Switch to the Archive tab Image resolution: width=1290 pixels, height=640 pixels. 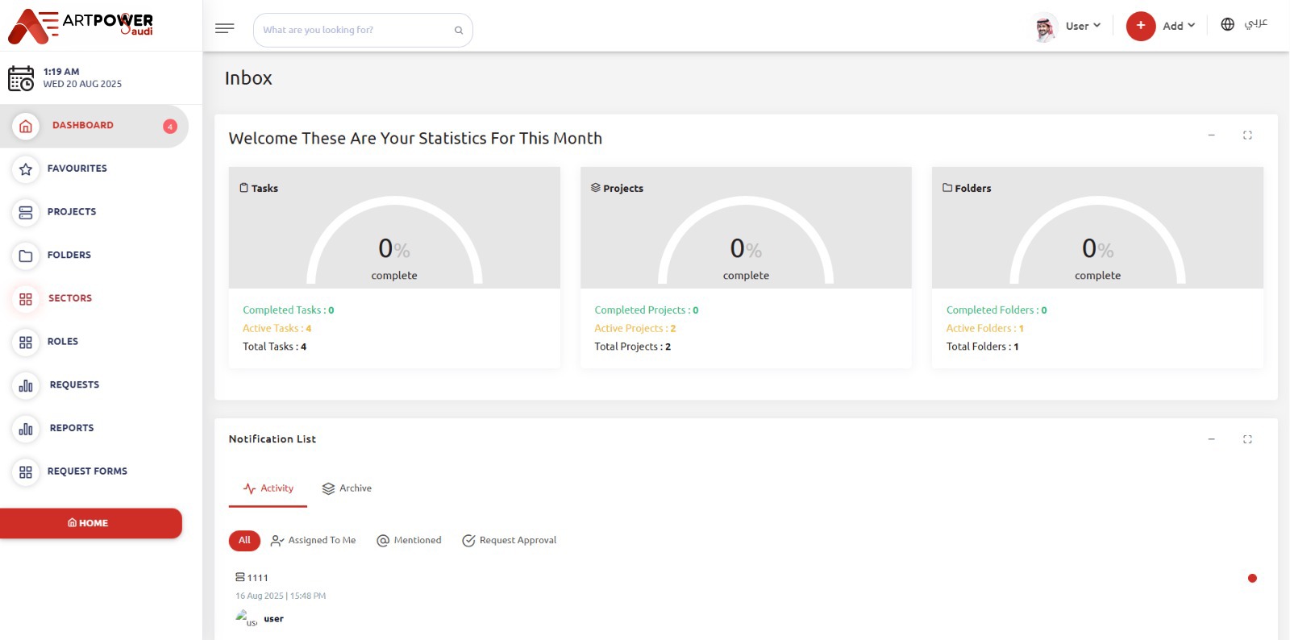347,488
